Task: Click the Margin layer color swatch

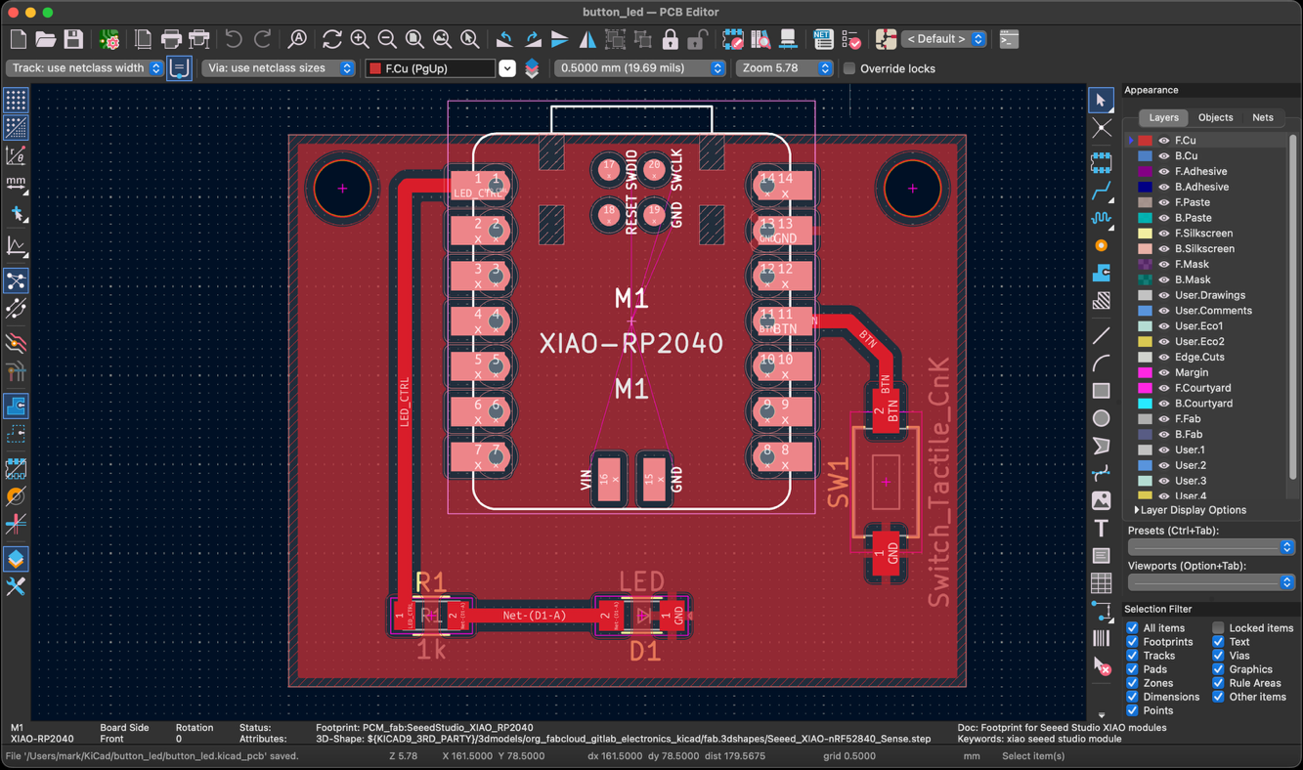Action: 1145,372
